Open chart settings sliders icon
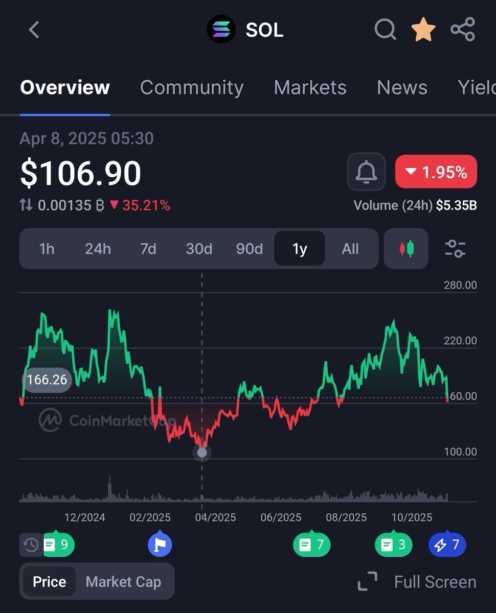The image size is (496, 613). click(x=455, y=249)
